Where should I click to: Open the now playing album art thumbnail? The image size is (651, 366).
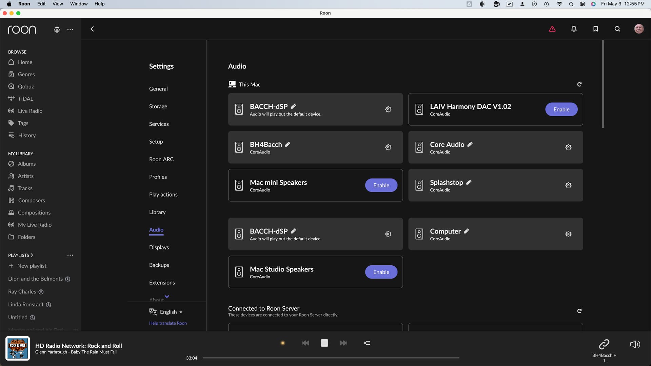coord(18,348)
